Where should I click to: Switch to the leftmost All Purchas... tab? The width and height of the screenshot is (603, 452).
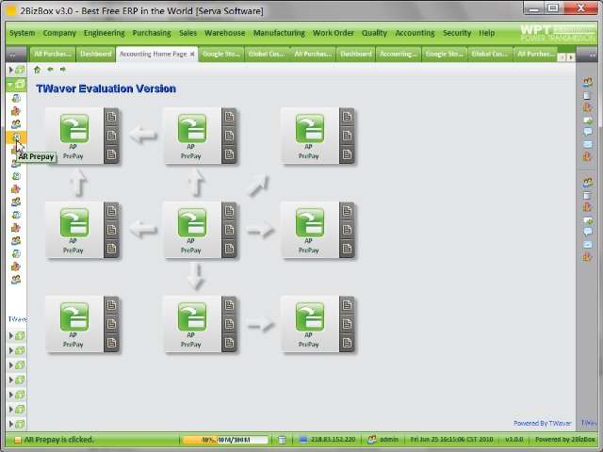point(53,55)
